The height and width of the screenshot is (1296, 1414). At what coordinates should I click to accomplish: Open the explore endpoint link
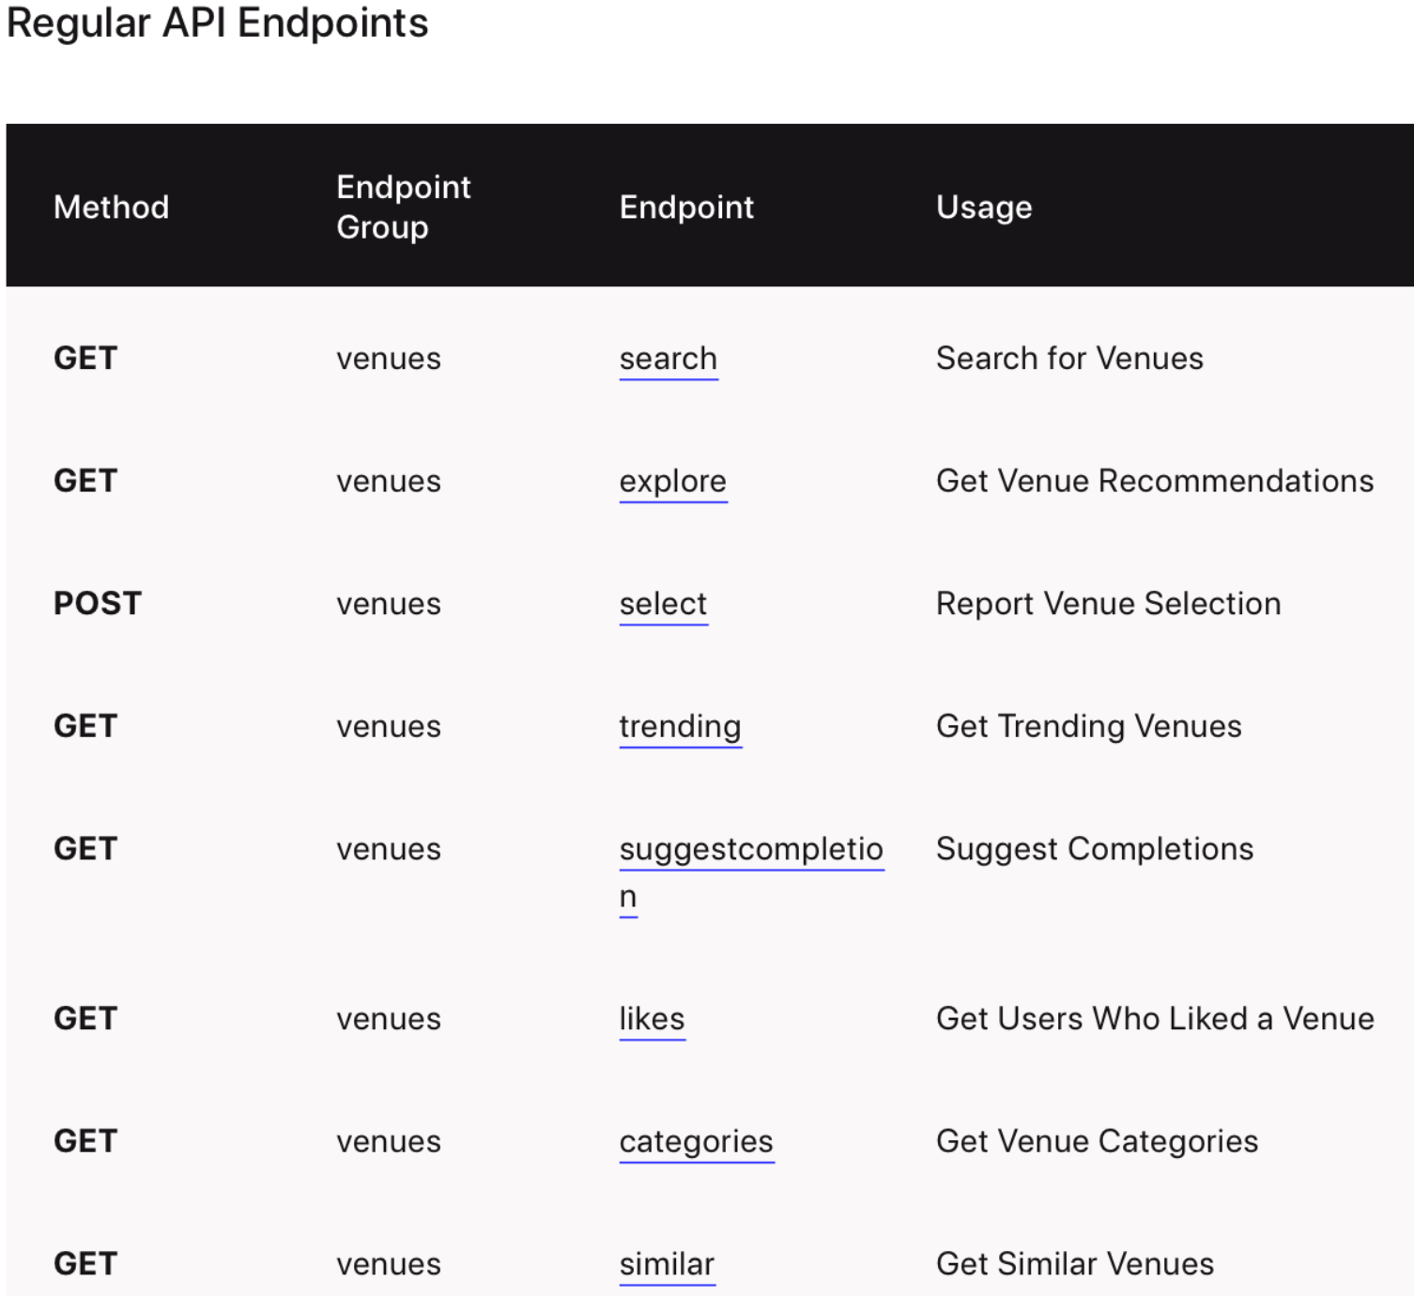(672, 481)
